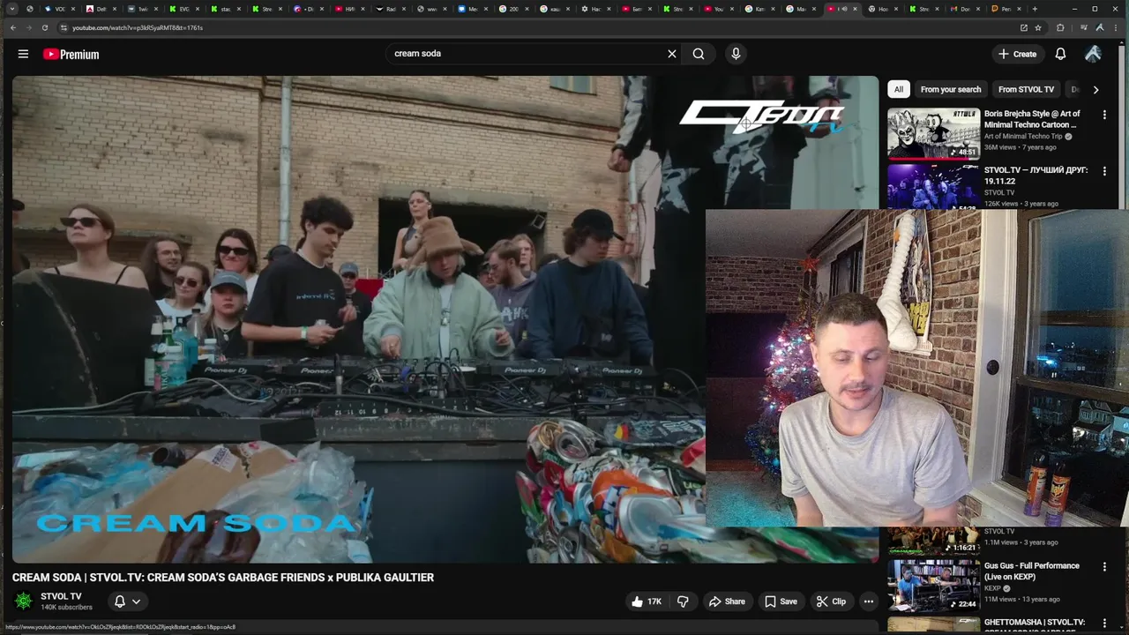Go to YouTube Premium home logo
This screenshot has width=1129, height=635.
click(71, 54)
